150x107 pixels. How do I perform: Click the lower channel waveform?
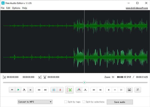[75, 57]
